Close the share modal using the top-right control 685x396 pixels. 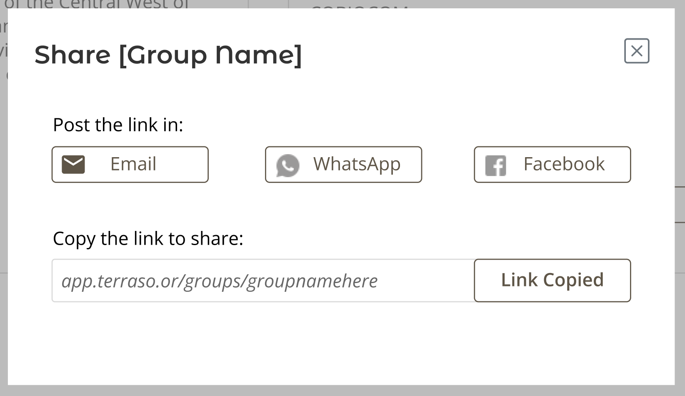636,51
